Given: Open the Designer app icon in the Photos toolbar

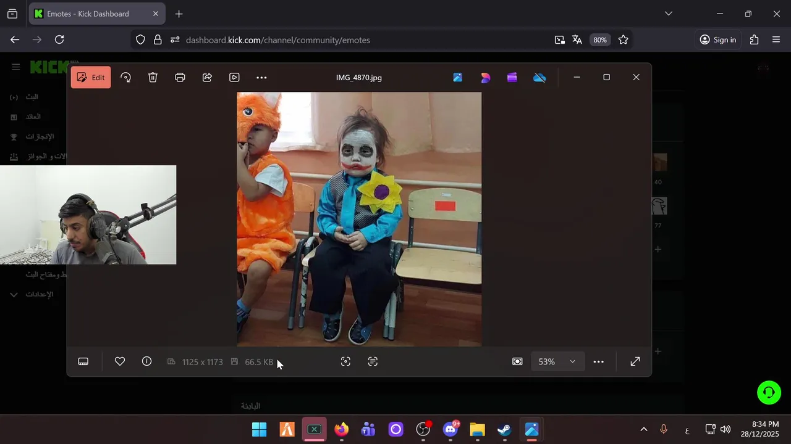Looking at the screenshot, I should 485,77.
